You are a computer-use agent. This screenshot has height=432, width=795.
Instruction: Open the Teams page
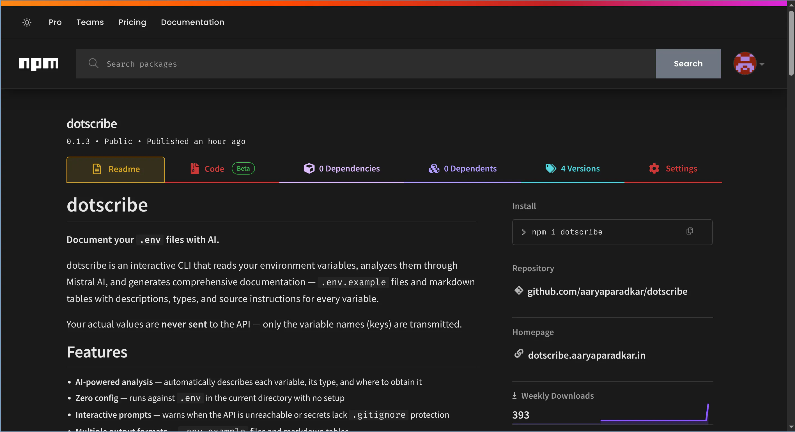[90, 22]
